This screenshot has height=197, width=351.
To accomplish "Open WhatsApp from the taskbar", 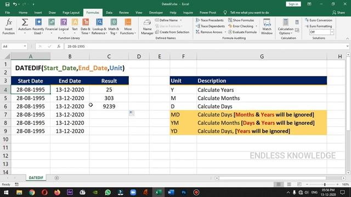I will (x=107, y=192).
